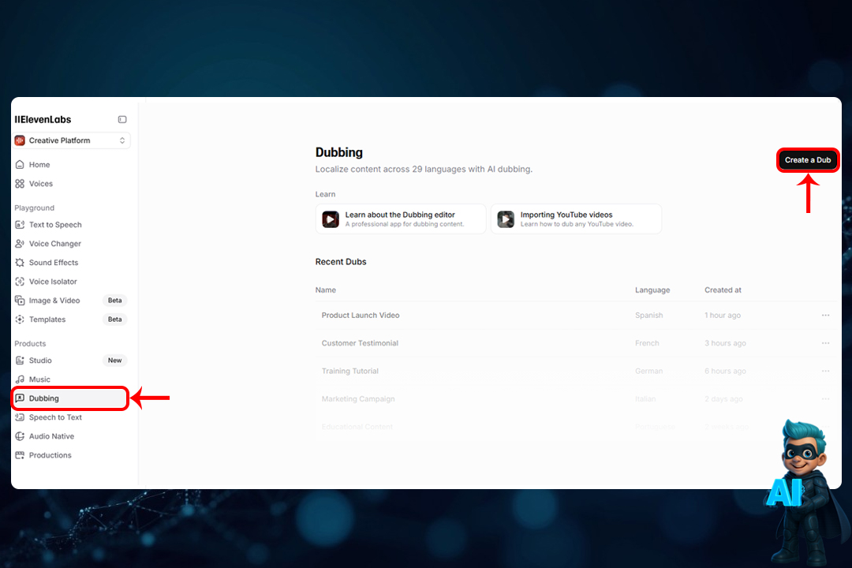Image resolution: width=852 pixels, height=568 pixels.
Task: Navigate to Productions in the sidebar
Action: [x=50, y=455]
